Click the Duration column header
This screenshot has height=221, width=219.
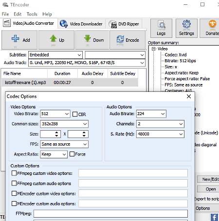click(x=62, y=73)
